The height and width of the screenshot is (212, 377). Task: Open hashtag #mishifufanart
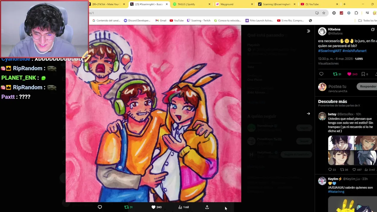click(354, 51)
